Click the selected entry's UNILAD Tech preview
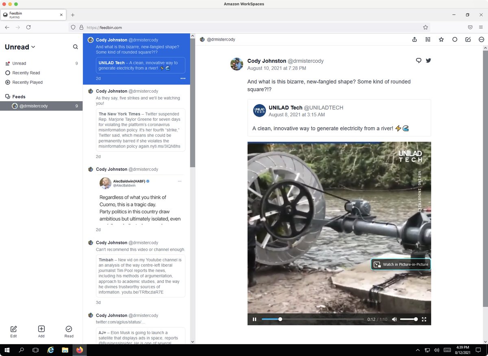The image size is (488, 356). pos(141,65)
